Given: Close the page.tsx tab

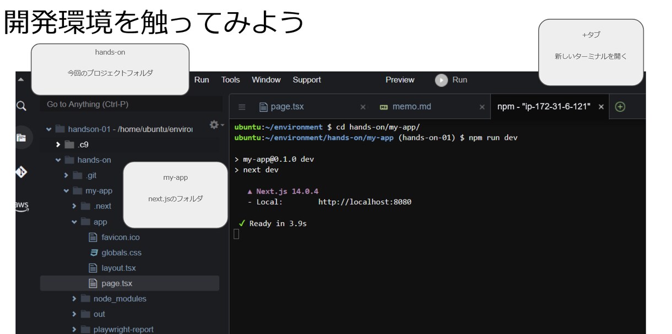Looking at the screenshot, I should coord(362,107).
